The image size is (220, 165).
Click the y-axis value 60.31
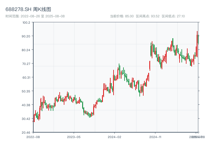point(26,78)
